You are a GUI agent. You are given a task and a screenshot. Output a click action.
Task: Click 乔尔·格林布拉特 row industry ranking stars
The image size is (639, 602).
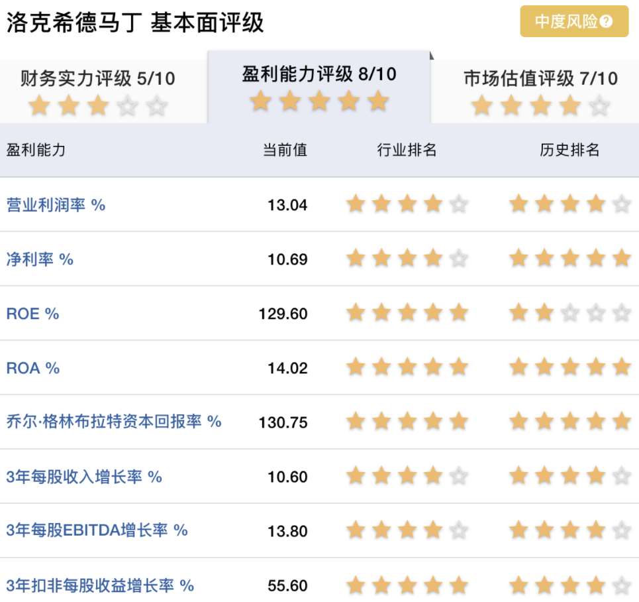pyautogui.click(x=407, y=421)
